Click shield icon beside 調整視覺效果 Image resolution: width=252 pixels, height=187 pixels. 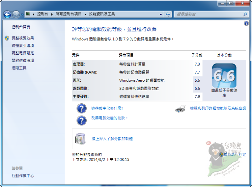(7, 38)
